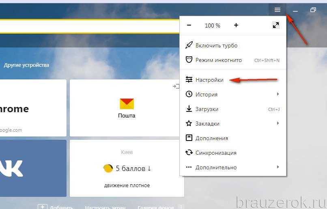Expand the Дополнительно submenu arrow
This screenshot has width=327, height=209.
coord(278,167)
